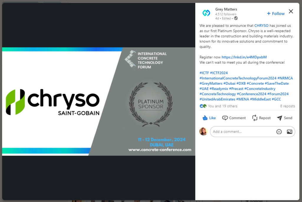
Task: Click the user profile avatar by comment box
Action: [x=203, y=132]
